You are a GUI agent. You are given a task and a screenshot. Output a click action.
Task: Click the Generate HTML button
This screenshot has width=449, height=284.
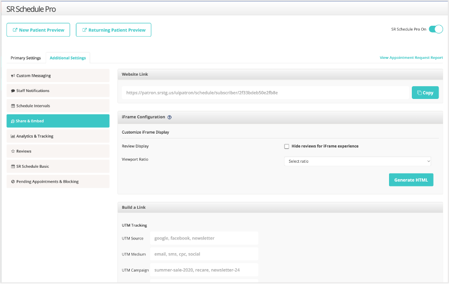click(x=411, y=180)
